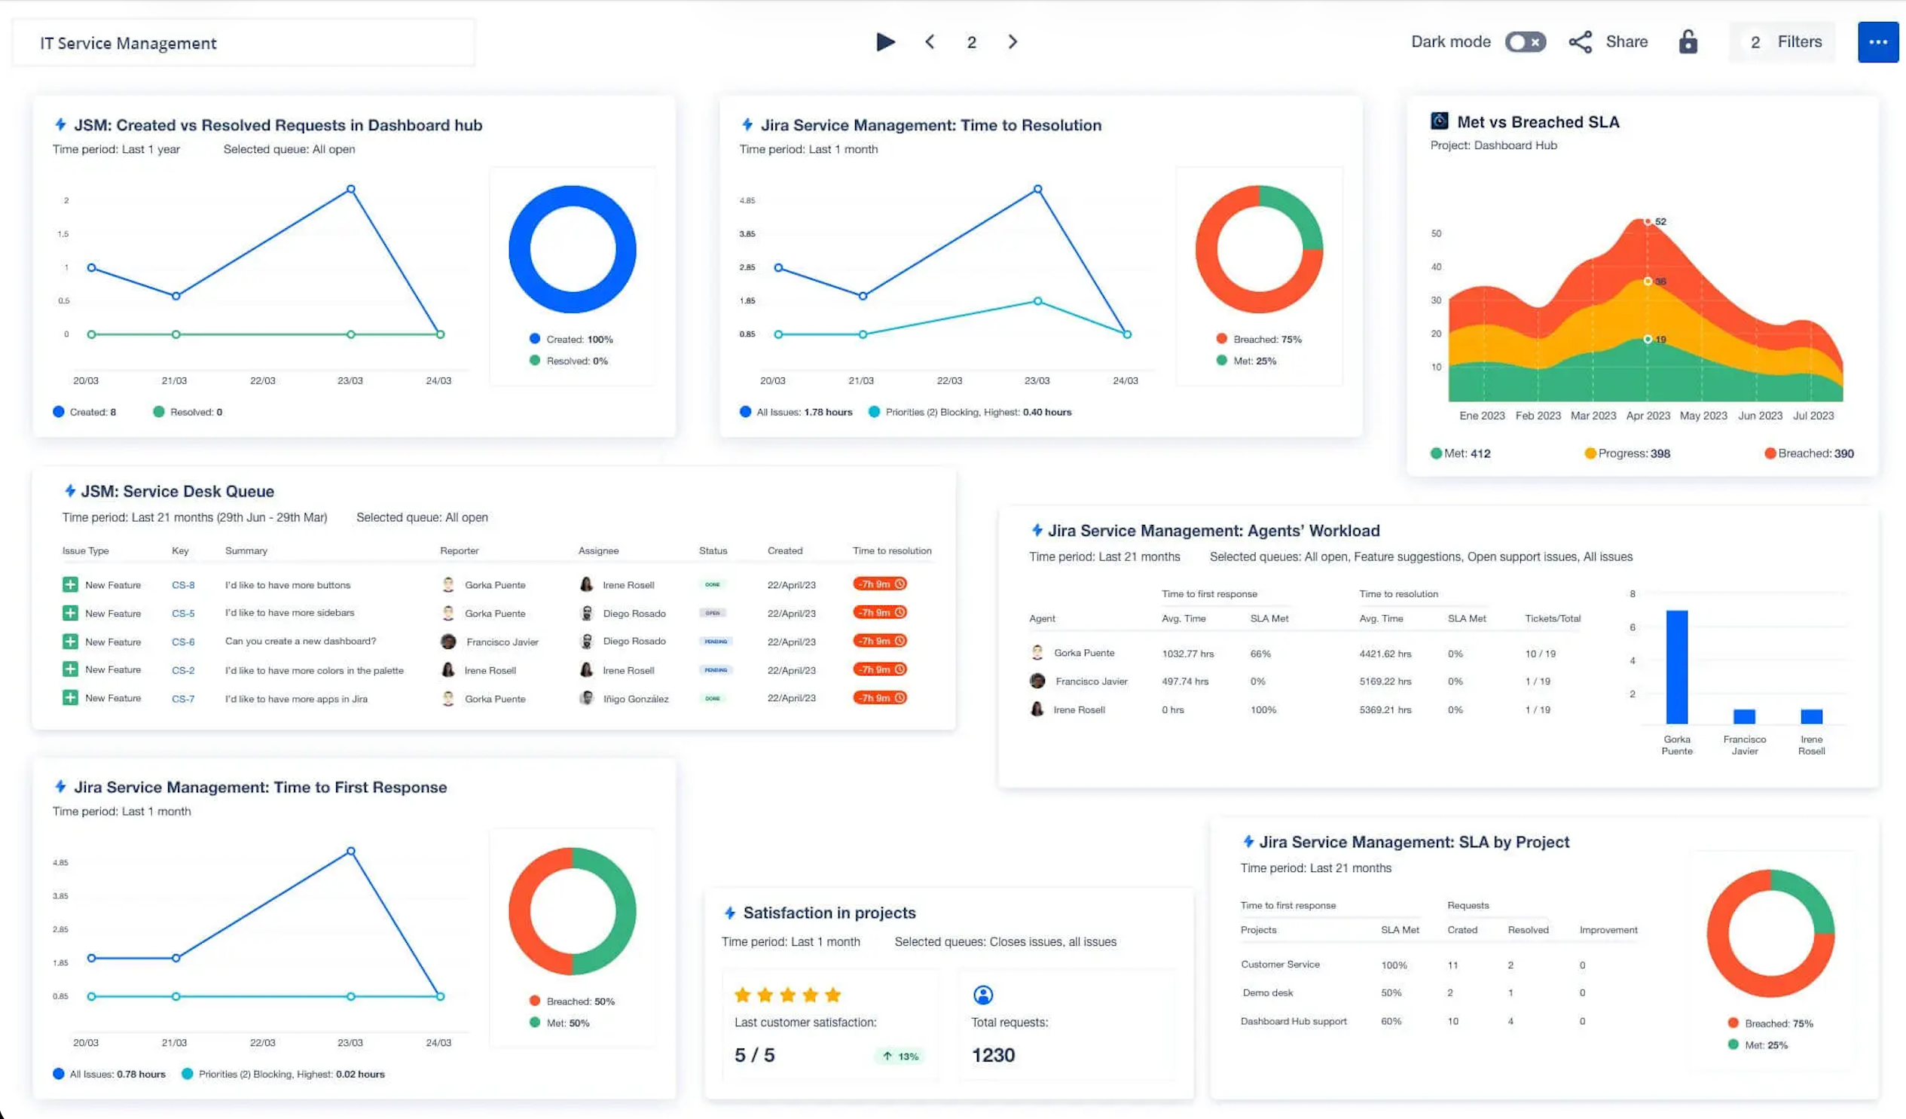Image resolution: width=1906 pixels, height=1119 pixels.
Task: Go to the next page with right chevron
Action: (x=1013, y=41)
